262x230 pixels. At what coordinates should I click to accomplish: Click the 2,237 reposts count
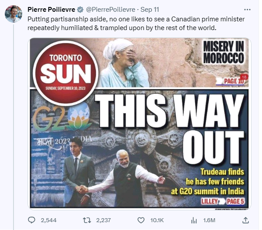pyautogui.click(x=103, y=220)
